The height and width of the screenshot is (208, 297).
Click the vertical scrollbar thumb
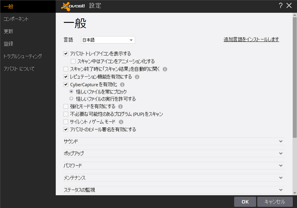point(294,77)
